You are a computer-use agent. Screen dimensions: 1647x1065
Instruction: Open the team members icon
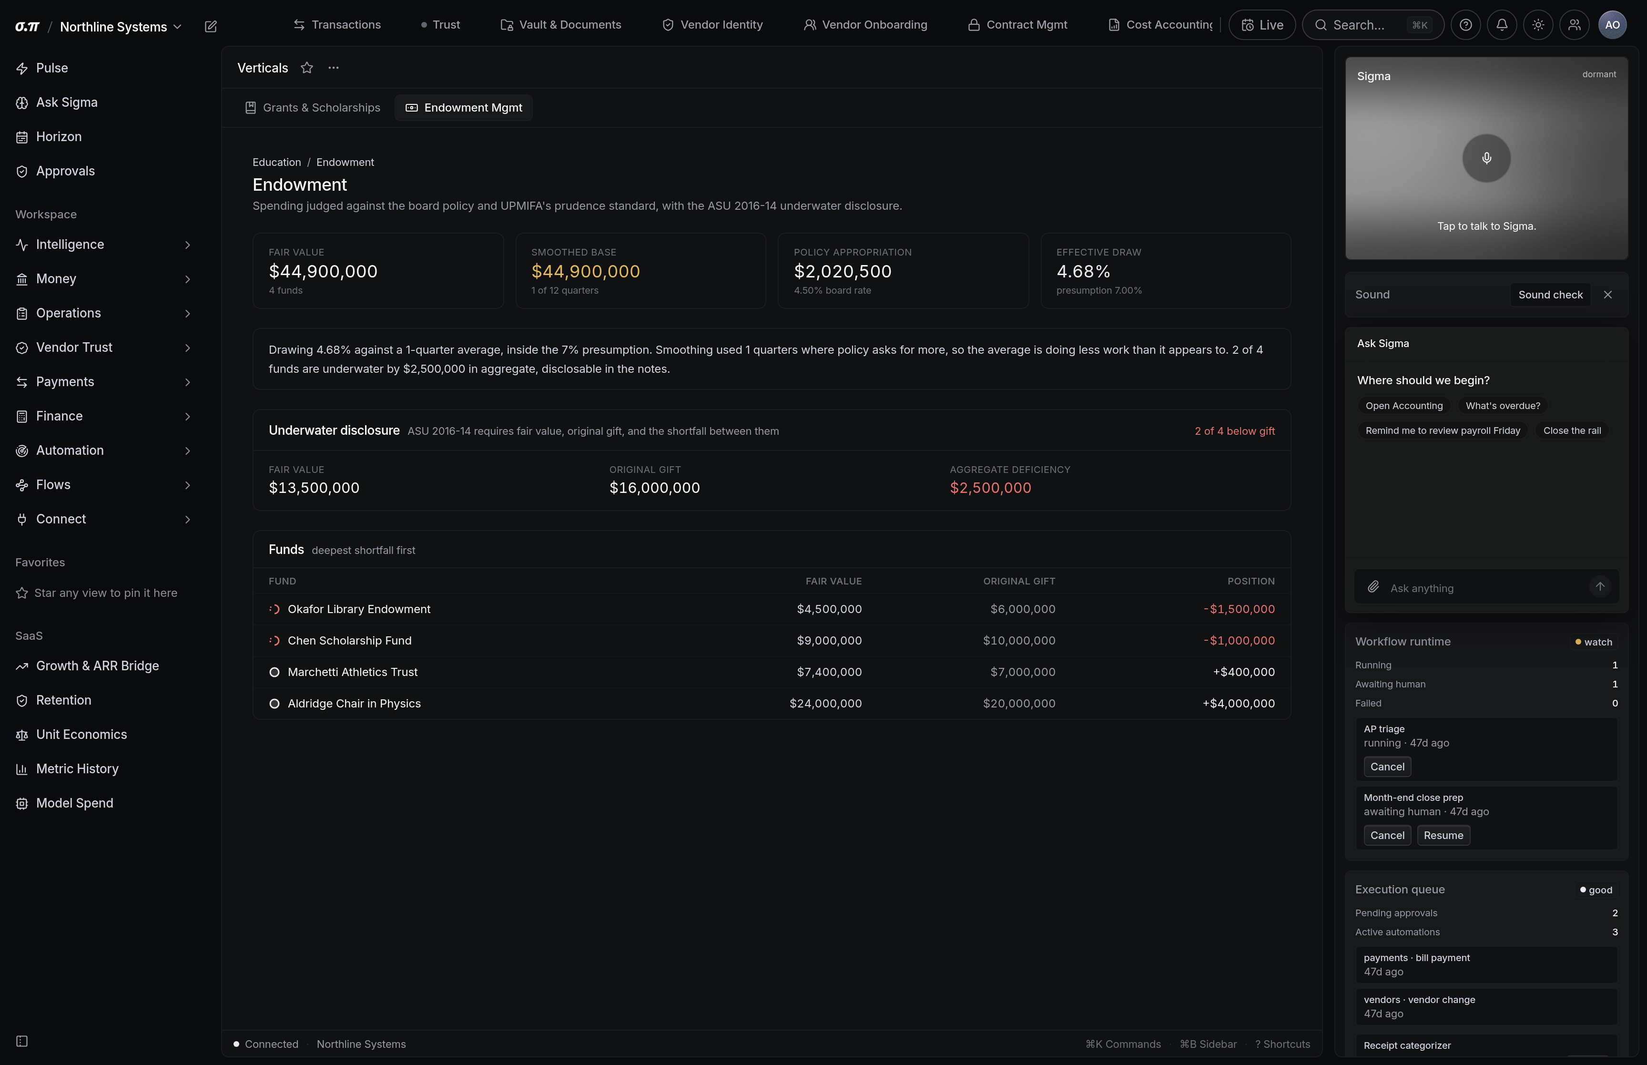coord(1575,25)
